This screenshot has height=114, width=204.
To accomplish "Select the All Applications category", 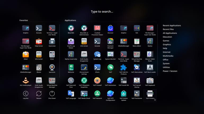I will [x=170, y=33].
